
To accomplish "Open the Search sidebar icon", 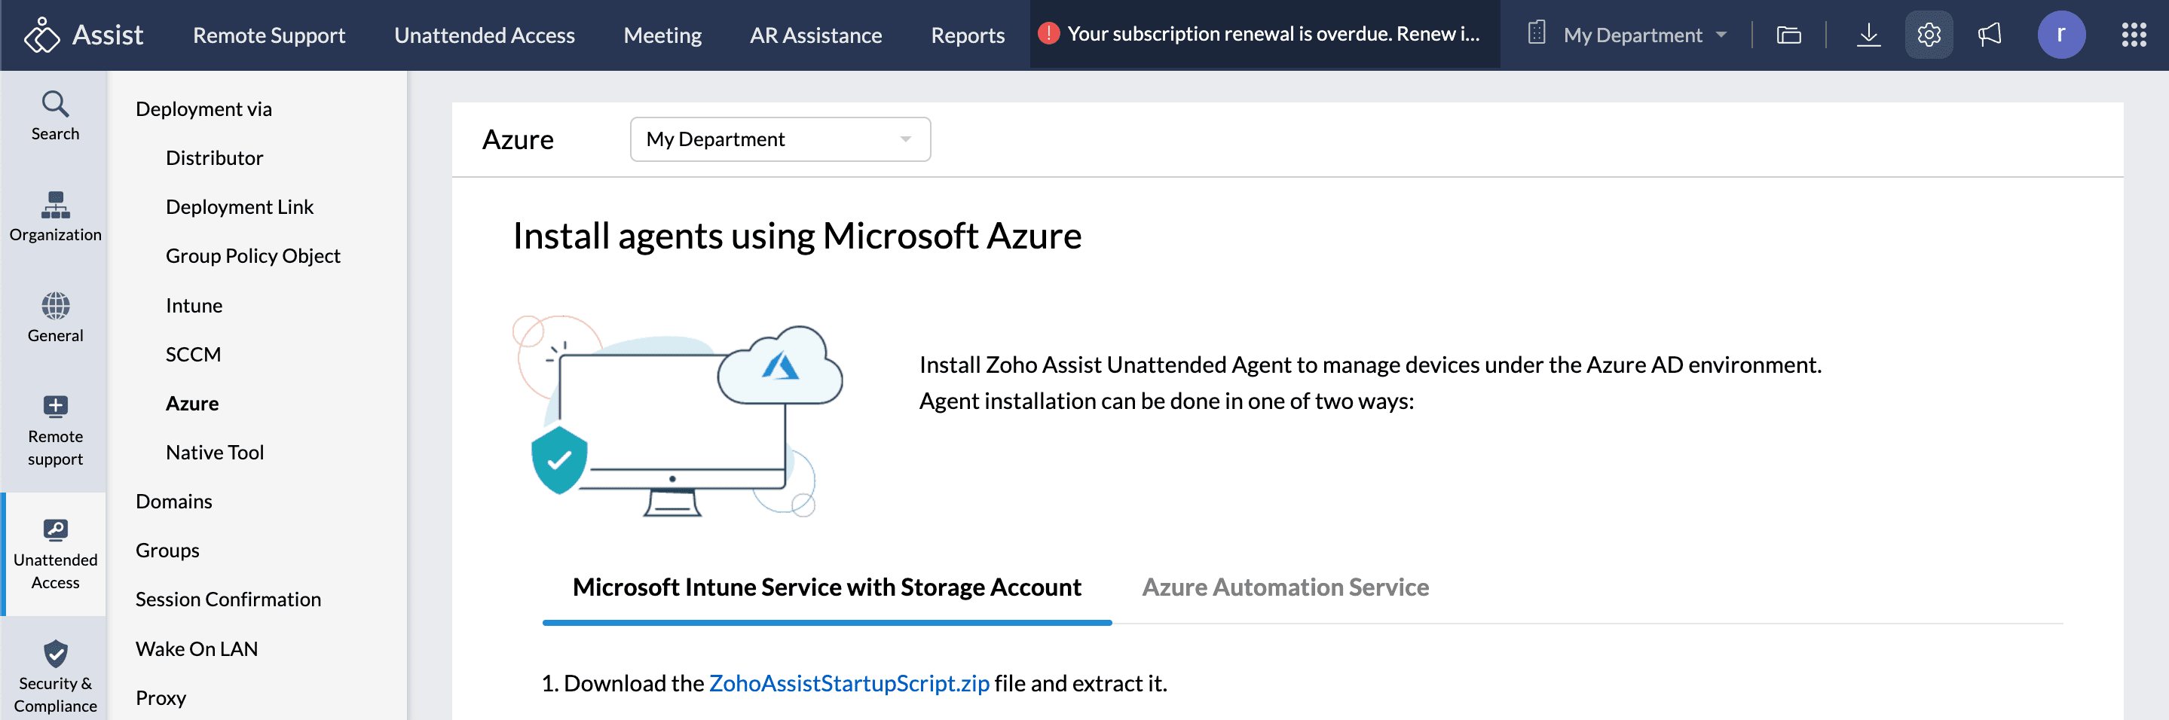I will 55,116.
